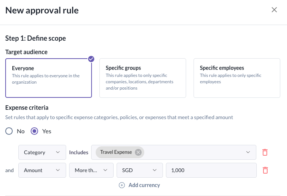287x196 pixels.
Task: Select No for expense criteria
Action: click(x=9, y=131)
